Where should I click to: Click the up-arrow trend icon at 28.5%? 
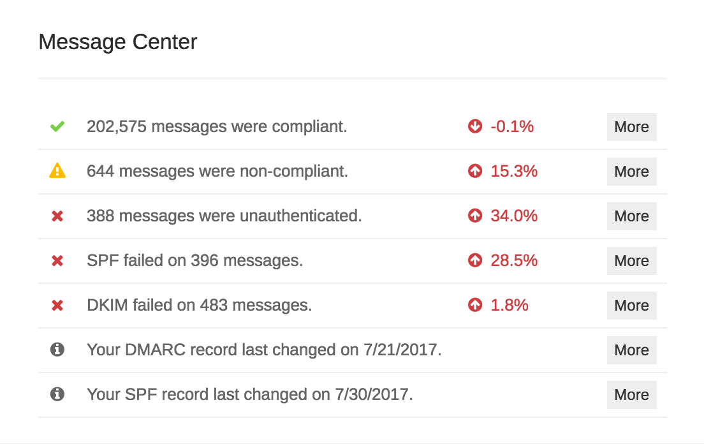pyautogui.click(x=475, y=260)
